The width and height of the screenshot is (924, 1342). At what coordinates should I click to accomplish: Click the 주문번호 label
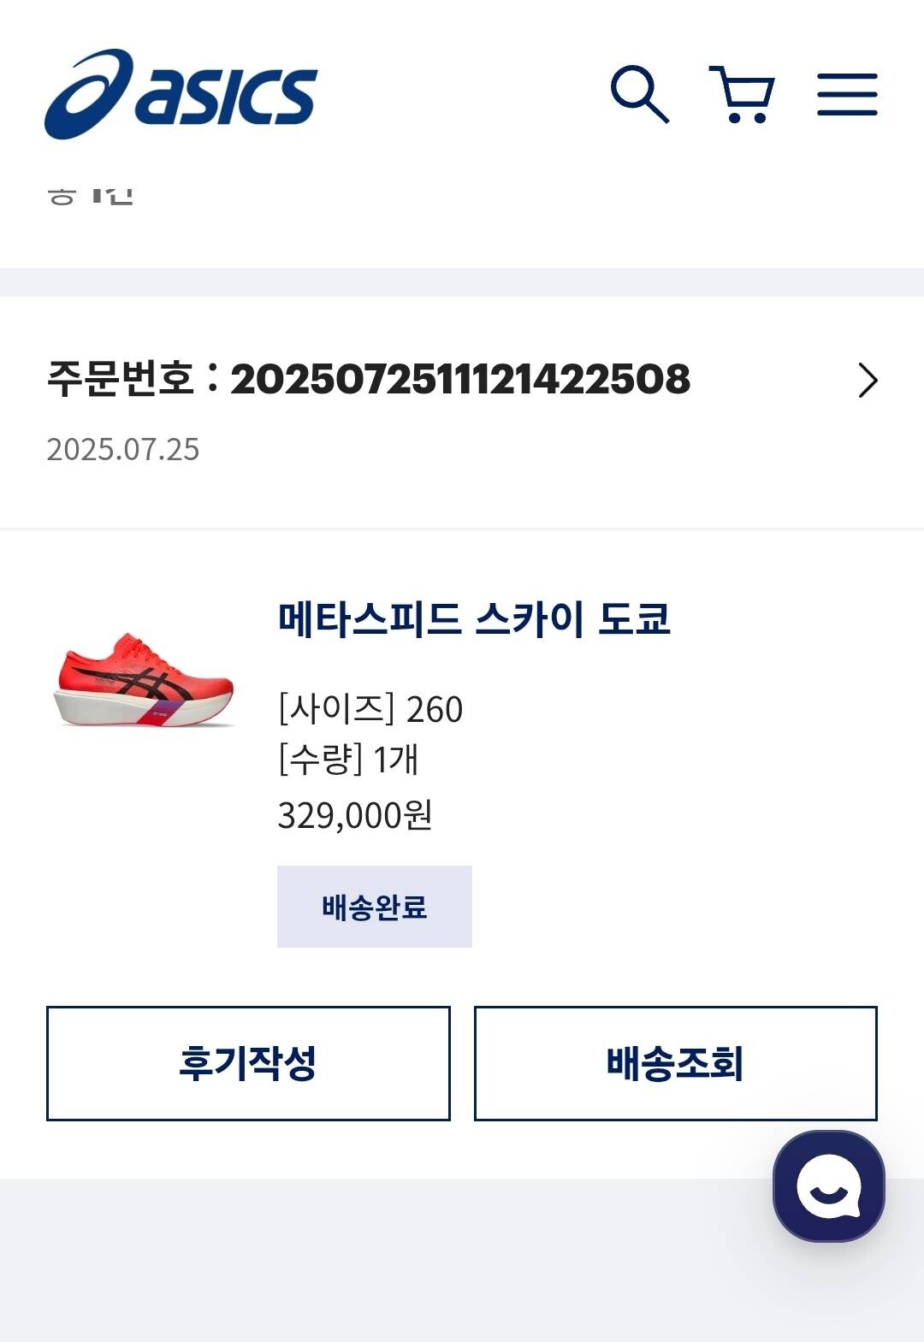[x=121, y=379]
